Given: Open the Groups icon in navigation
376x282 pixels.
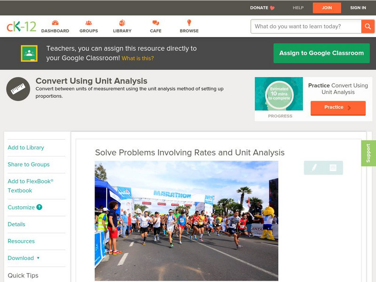Looking at the screenshot, I should (88, 23).
